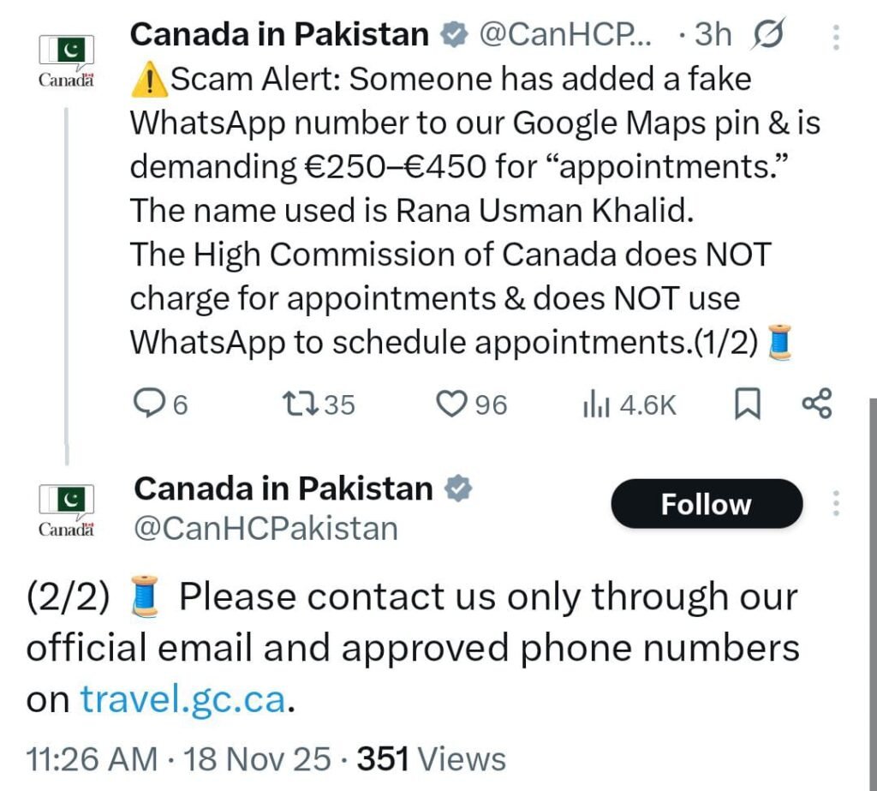Click the reply icon with 6 comments

pyautogui.click(x=151, y=404)
